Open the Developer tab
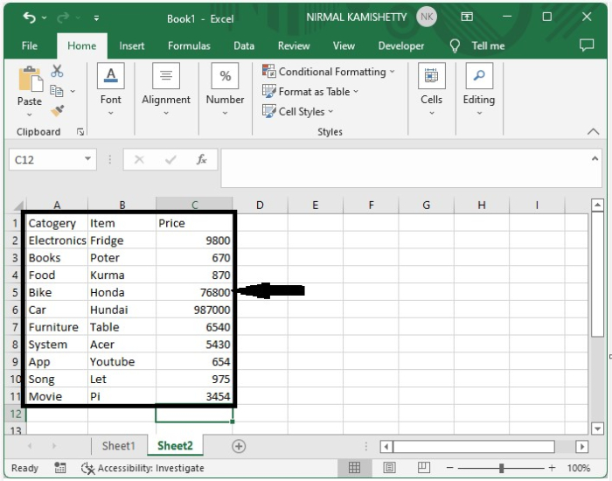The width and height of the screenshot is (612, 481). click(x=400, y=45)
